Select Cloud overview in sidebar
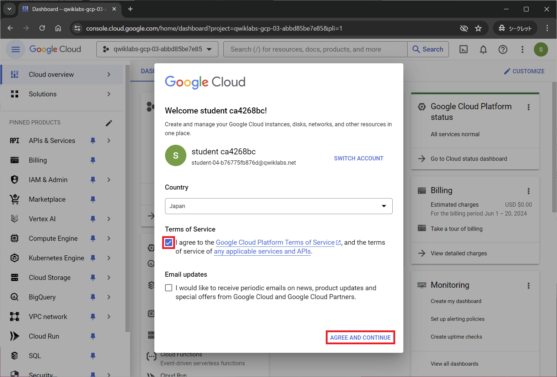This screenshot has width=557, height=377. 62,74
